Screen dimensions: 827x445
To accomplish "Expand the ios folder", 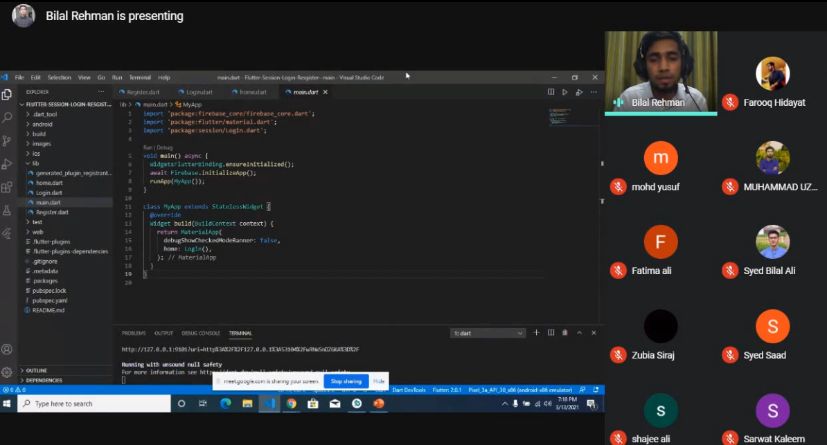I will point(36,154).
